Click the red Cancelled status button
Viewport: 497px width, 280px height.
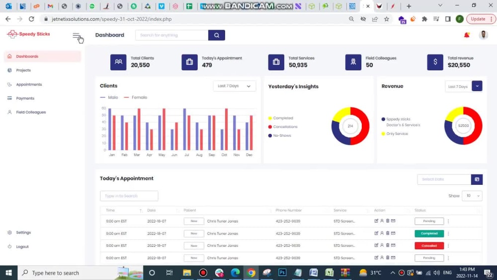[429, 246]
